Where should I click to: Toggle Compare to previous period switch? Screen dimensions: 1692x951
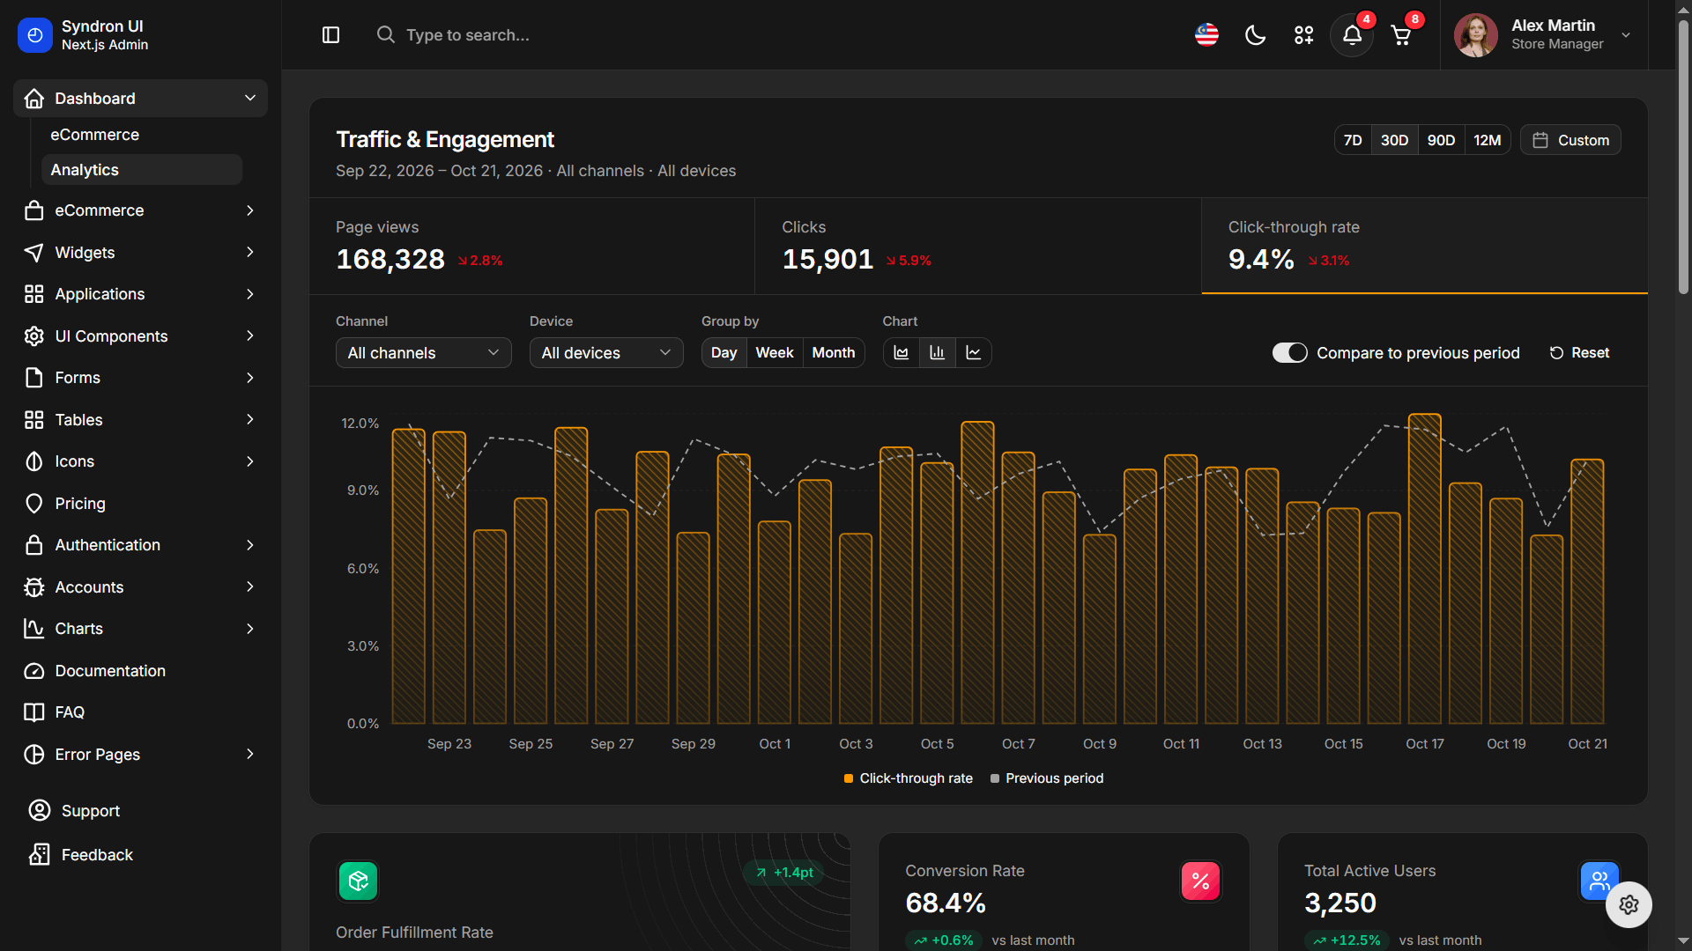(1289, 353)
